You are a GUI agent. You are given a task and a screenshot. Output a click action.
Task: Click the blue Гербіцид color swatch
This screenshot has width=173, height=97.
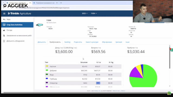coord(47,78)
